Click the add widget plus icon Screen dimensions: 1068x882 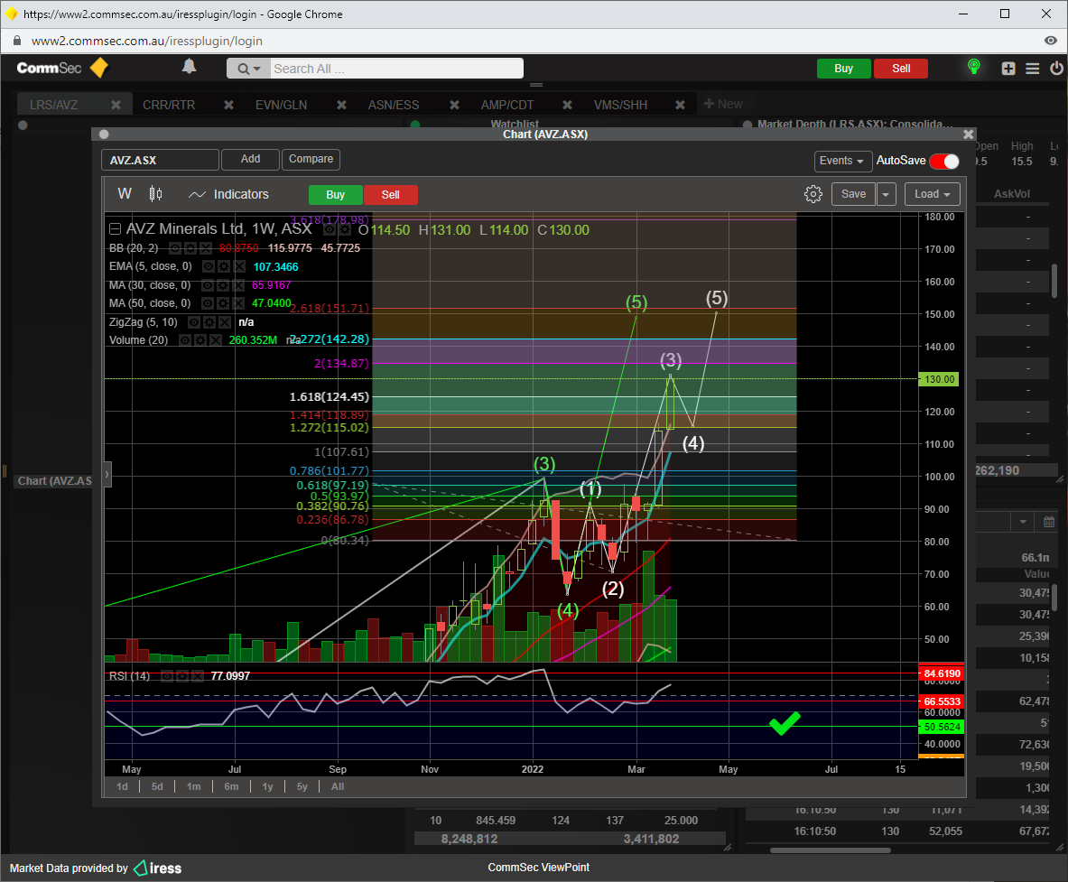click(x=1008, y=69)
